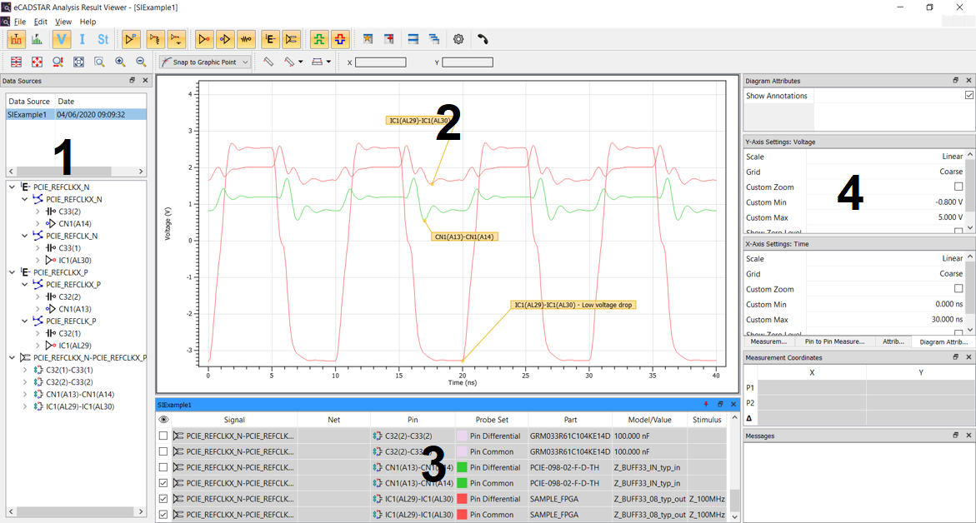Open the Help menu

coord(88,21)
